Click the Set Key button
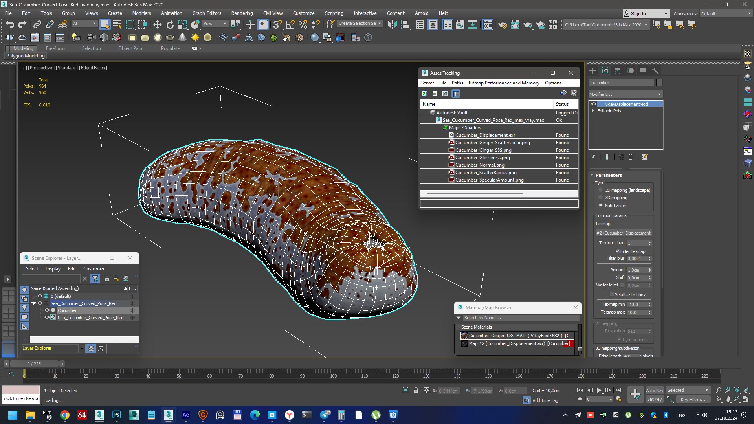This screenshot has height=424, width=754. tap(655, 399)
